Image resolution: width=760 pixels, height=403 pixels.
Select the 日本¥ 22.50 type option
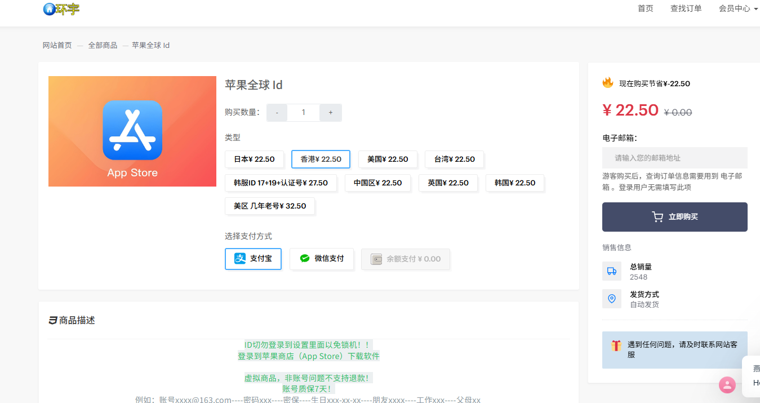coord(254,160)
